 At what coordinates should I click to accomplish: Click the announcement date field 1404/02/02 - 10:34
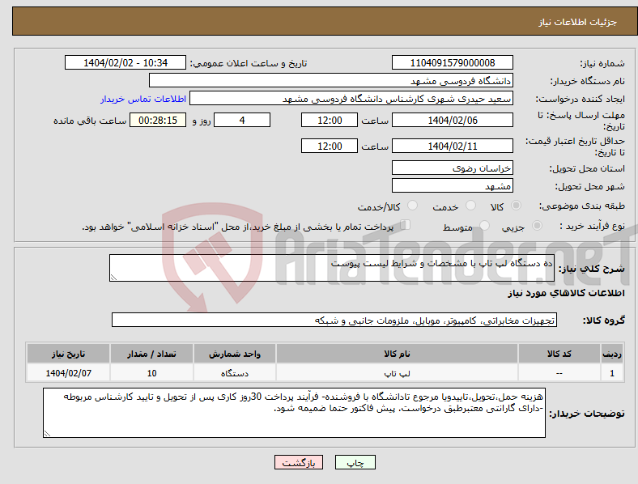pos(125,62)
